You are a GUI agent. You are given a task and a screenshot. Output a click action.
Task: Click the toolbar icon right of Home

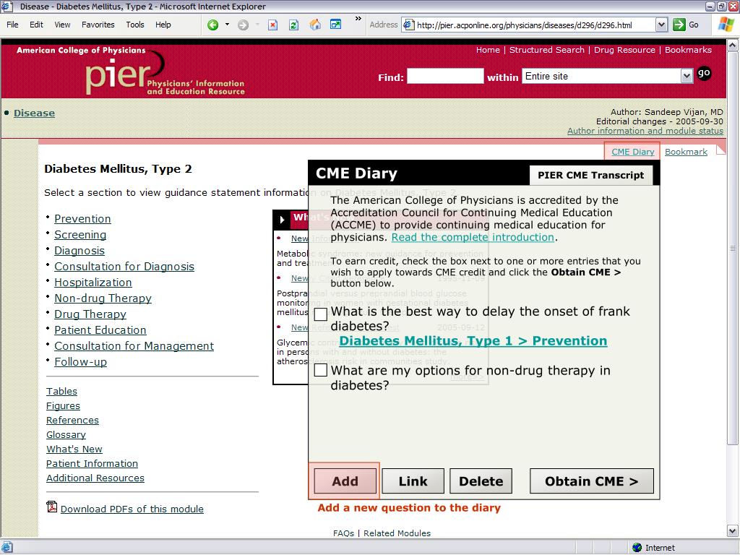tap(335, 24)
